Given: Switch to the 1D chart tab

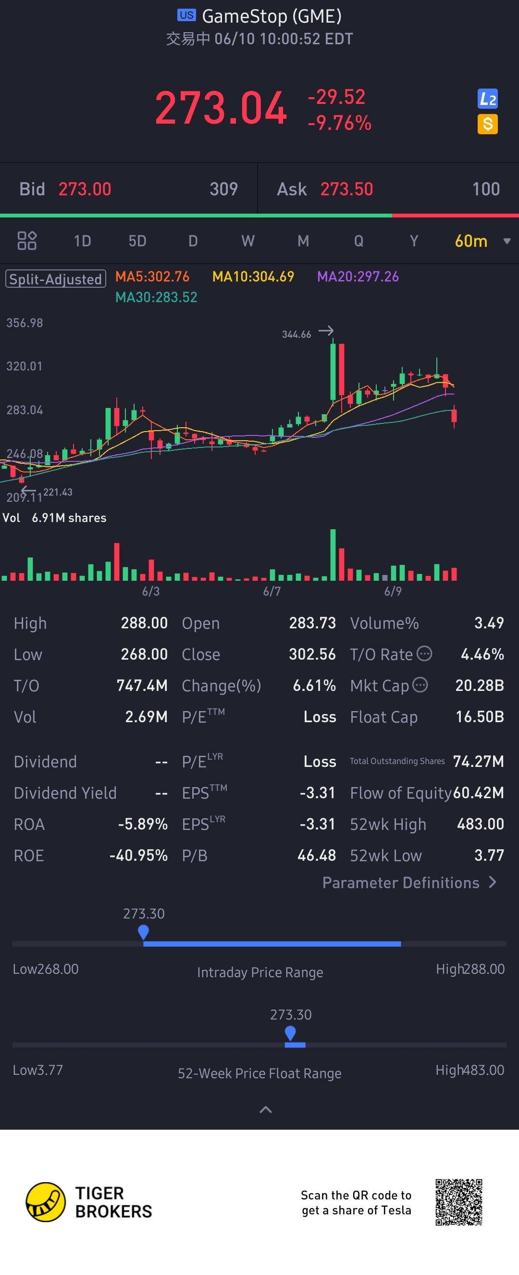Looking at the screenshot, I should [x=82, y=241].
